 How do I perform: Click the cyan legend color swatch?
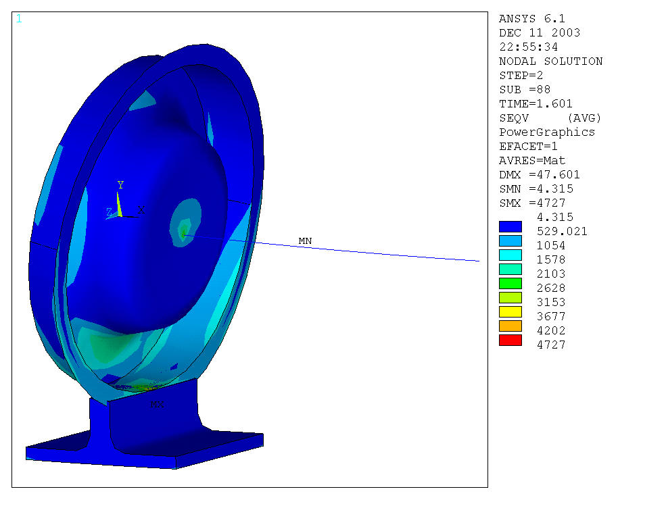pyautogui.click(x=510, y=255)
